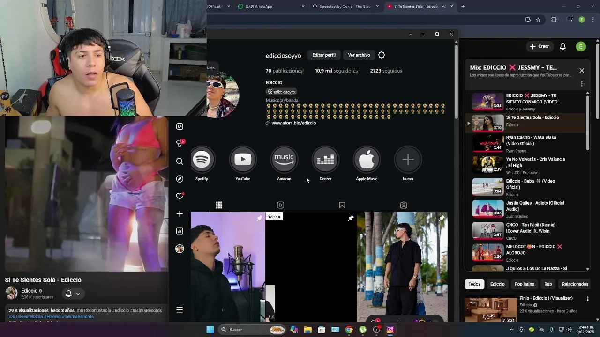Viewport: 600px width, 337px height.
Task: Select the Ediccio filter chip
Action: pyautogui.click(x=497, y=284)
